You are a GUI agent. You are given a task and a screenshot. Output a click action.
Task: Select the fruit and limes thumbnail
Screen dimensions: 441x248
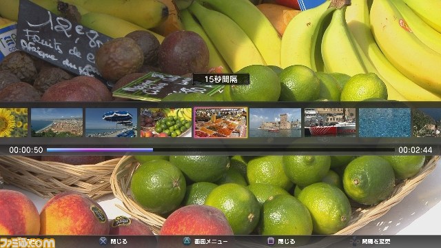(166, 123)
